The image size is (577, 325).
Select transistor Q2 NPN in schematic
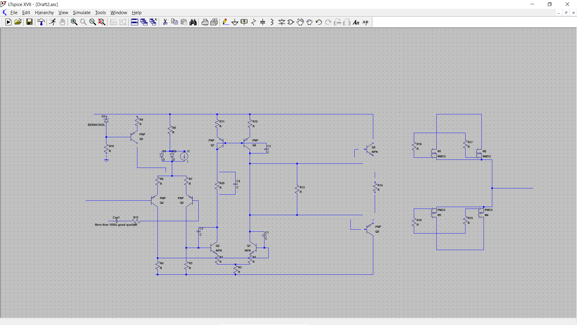215,248
